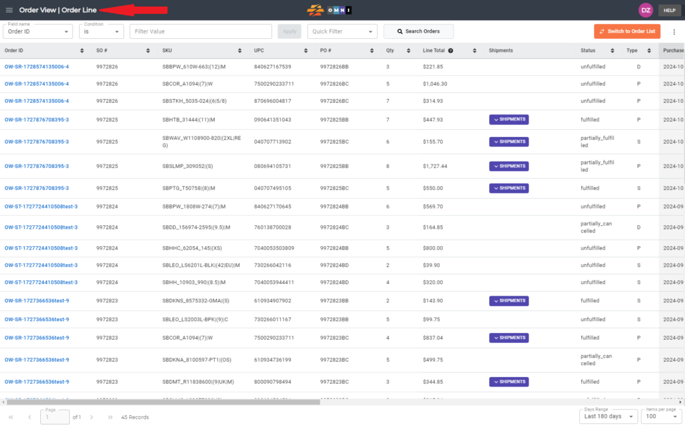Expand shipments for SBHTB_31444 row
Screen dimensions: 685x428
pos(509,120)
